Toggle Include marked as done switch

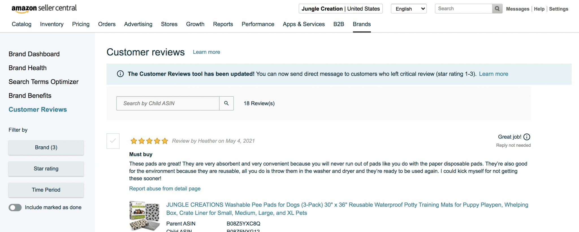coord(15,207)
